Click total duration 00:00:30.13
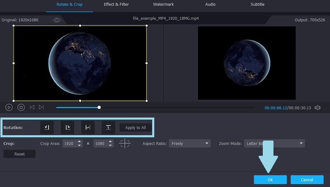 [x=300, y=108]
